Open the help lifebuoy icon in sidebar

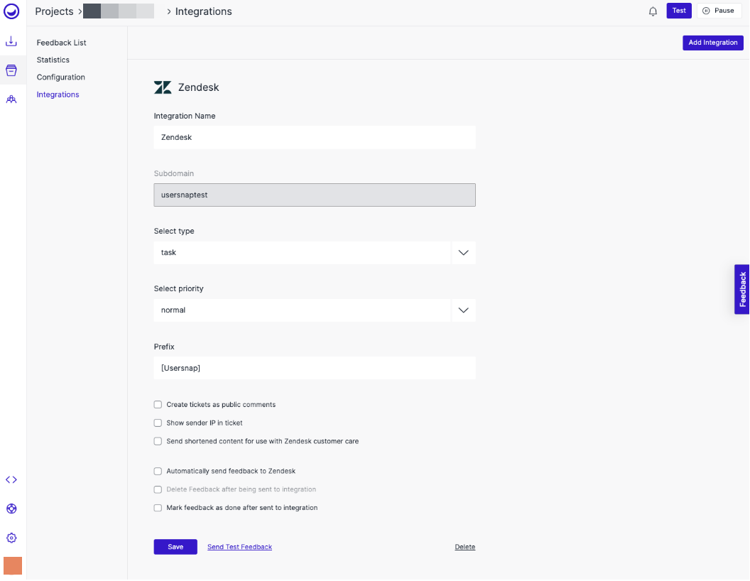[x=11, y=509]
